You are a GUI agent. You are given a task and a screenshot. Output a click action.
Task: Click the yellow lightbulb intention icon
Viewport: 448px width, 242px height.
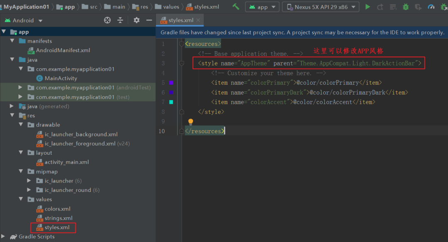[x=190, y=122]
